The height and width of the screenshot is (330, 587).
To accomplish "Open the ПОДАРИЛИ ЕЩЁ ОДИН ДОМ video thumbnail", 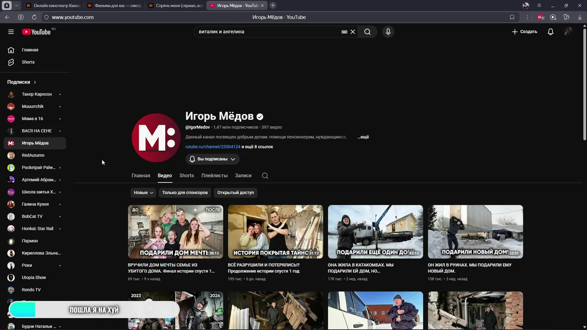I will point(376,231).
